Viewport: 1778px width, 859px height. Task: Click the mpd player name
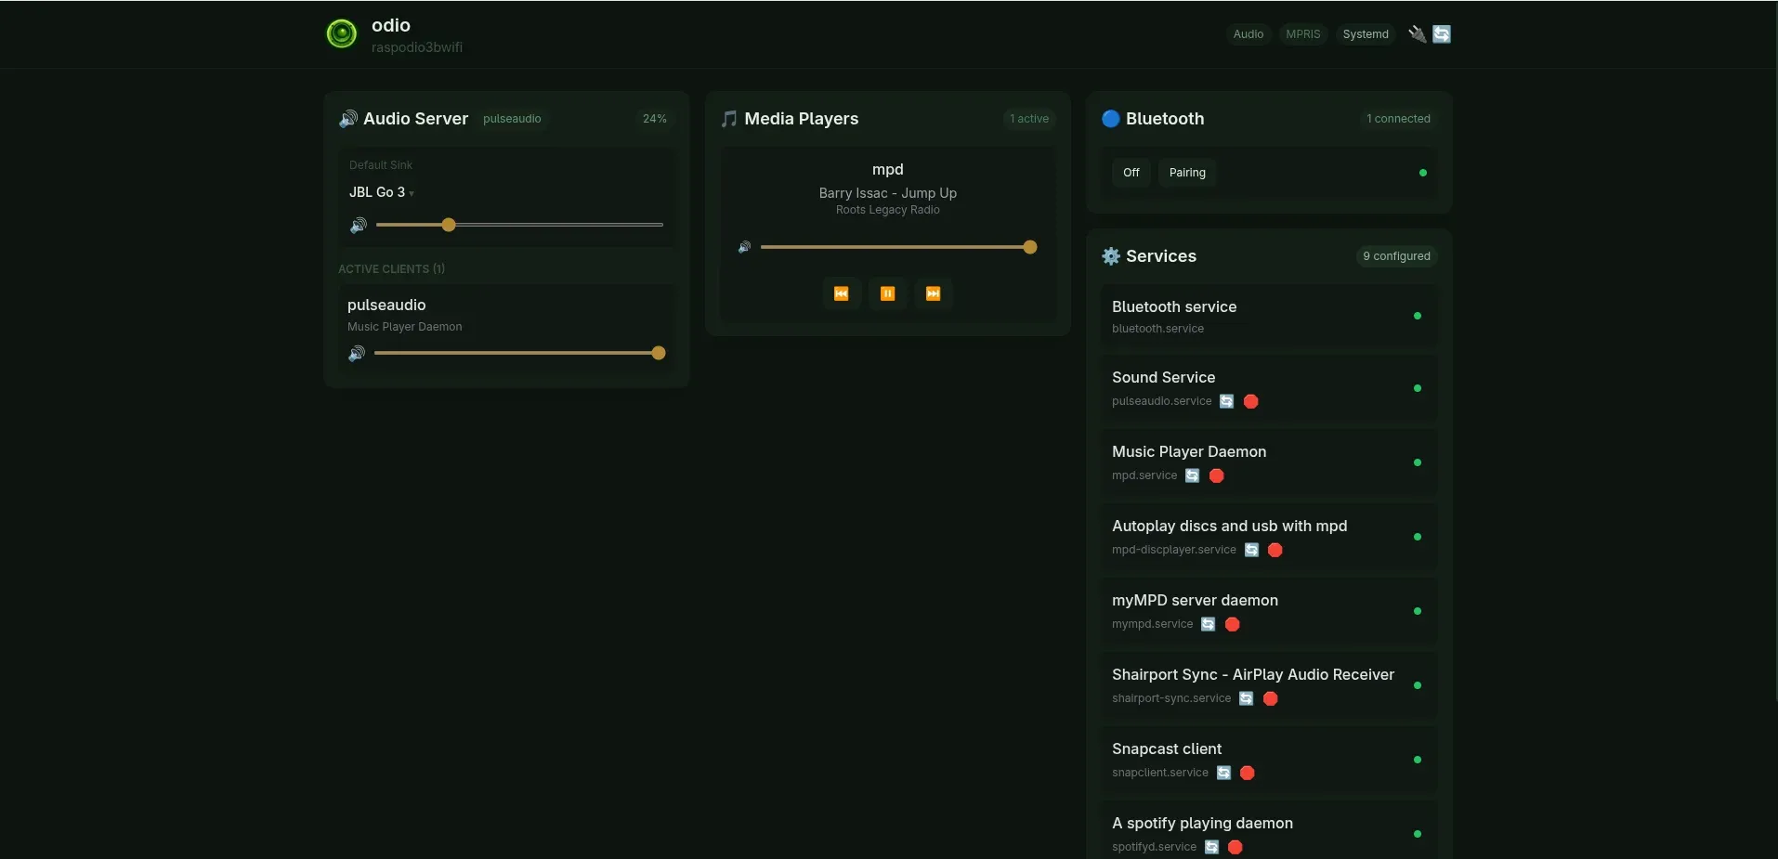888,169
